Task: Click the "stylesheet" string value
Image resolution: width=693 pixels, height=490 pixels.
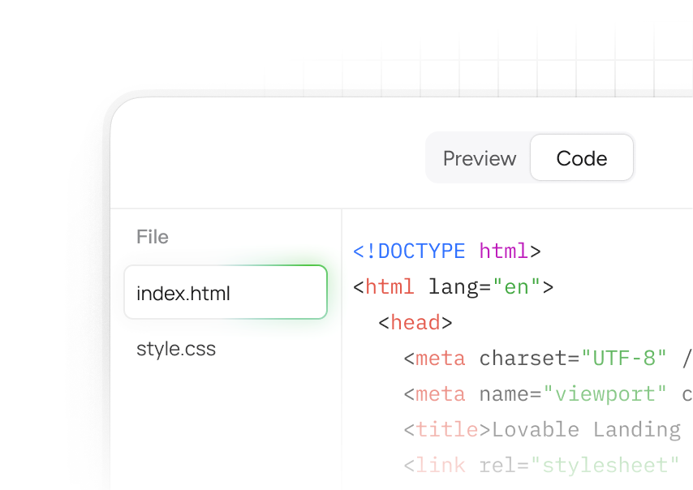Action: click(x=610, y=466)
